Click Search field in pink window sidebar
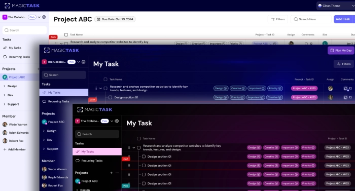This screenshot has width=355, height=191. pos(97,134)
